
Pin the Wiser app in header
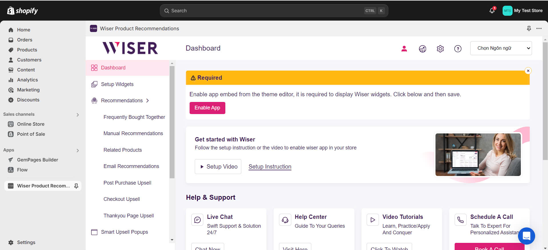[x=529, y=28]
